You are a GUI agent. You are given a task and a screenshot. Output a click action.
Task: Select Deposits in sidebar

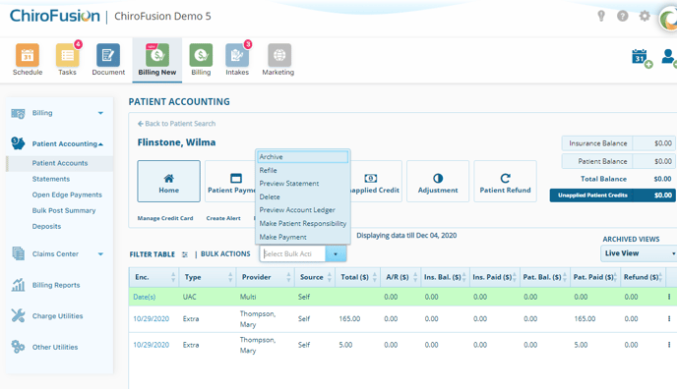[46, 226]
